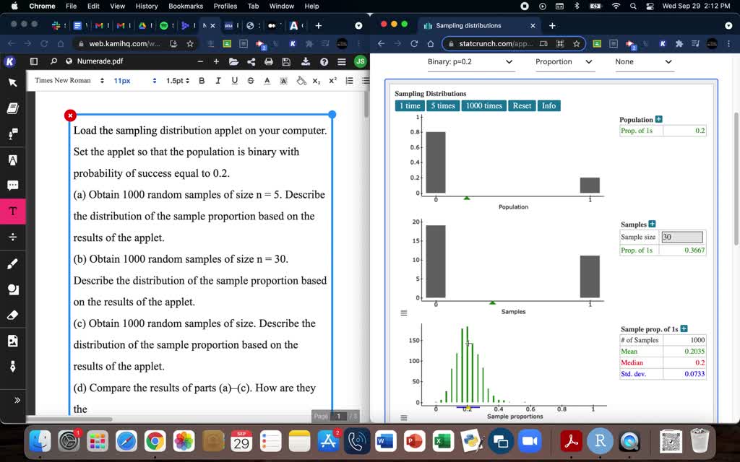Select the Kami text box tool
740x462 pixels.
coord(13,211)
